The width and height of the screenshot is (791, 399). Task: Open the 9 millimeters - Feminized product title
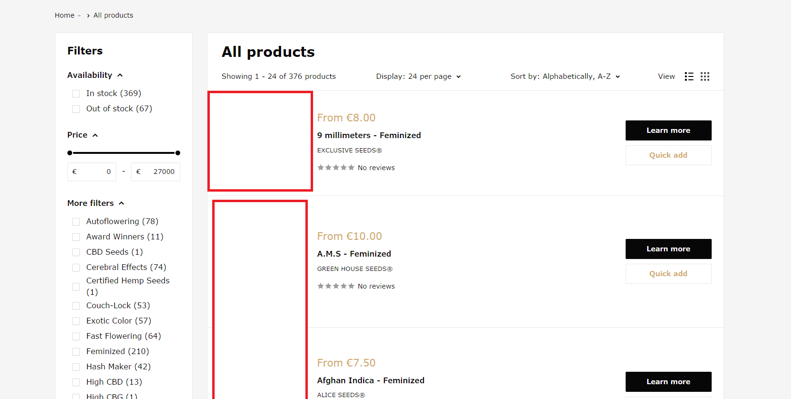369,135
